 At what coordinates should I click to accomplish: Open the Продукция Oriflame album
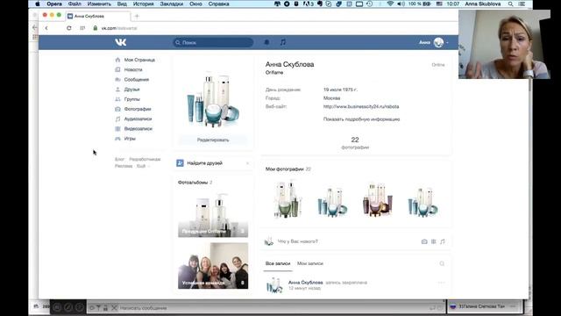213,214
